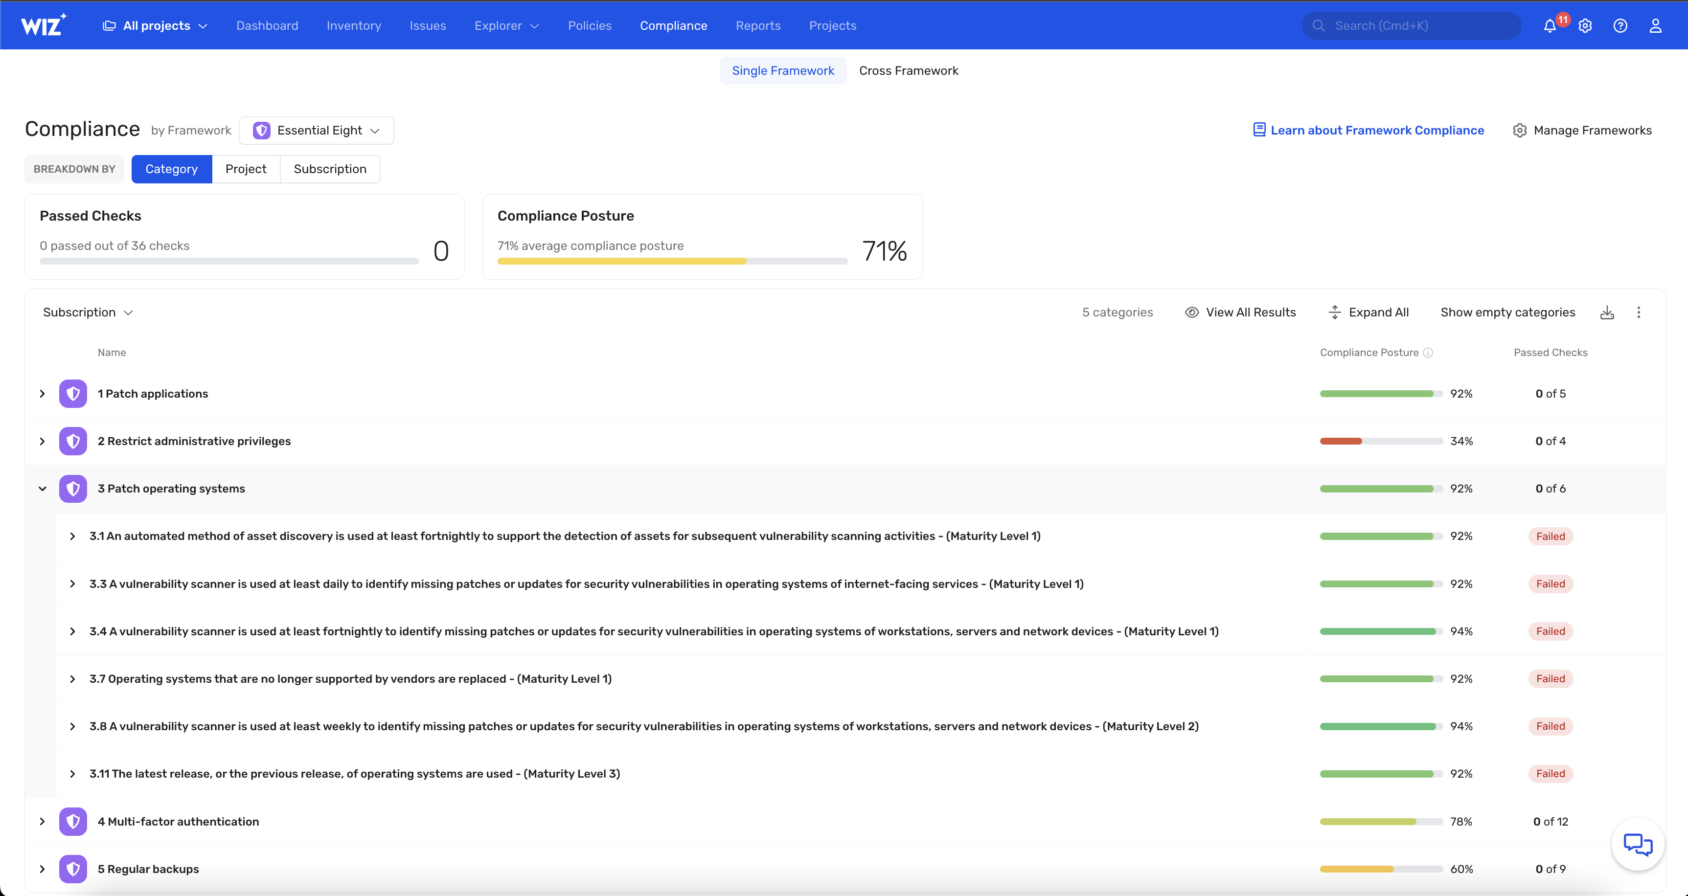Open the Essential Eight framework dropdown

(x=317, y=130)
